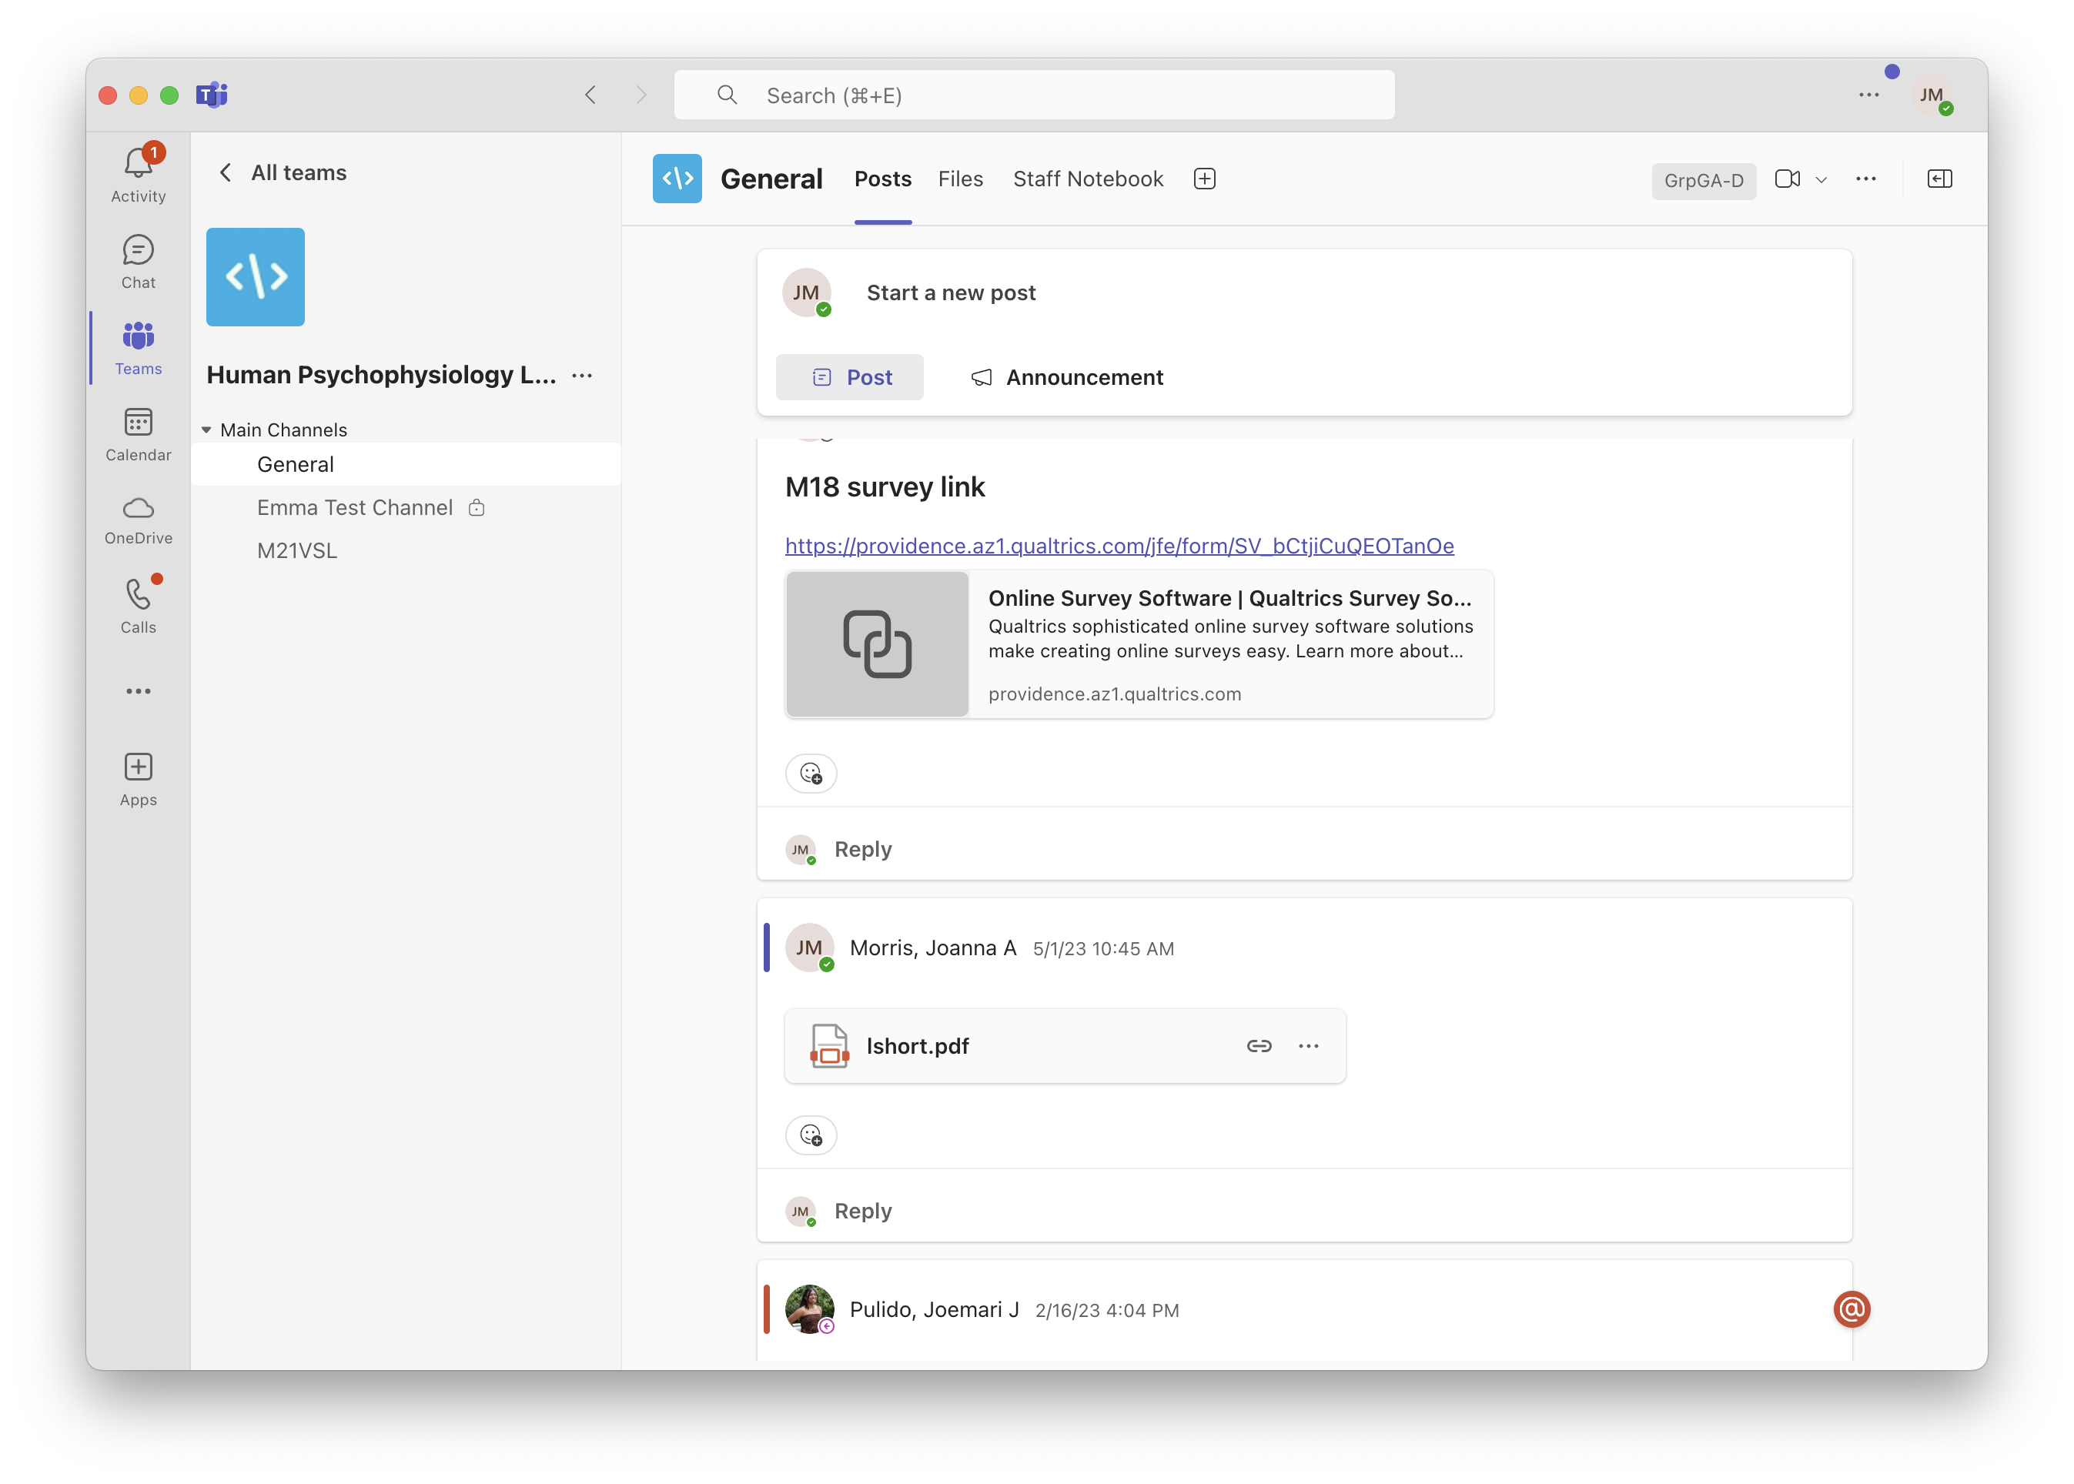Choose the Post type button
Viewport: 2074px width, 1484px height.
point(849,377)
